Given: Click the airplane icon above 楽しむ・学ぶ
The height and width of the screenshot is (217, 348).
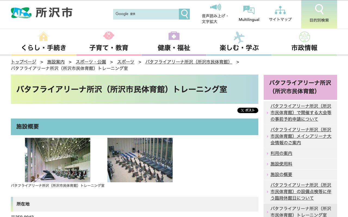Looking at the screenshot, I should (x=239, y=37).
